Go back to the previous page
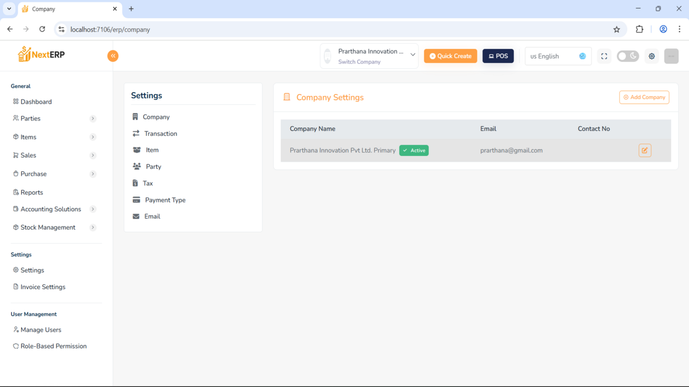 [10, 30]
